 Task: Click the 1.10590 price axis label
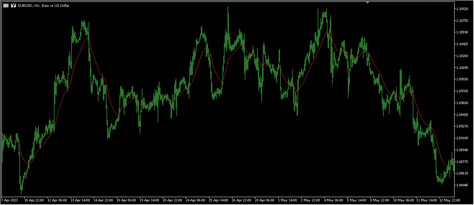click(463, 32)
